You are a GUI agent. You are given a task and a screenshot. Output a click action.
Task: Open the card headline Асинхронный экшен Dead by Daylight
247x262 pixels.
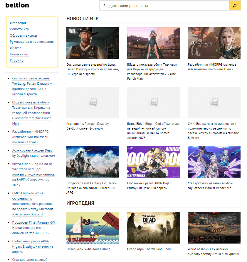(x=88, y=126)
